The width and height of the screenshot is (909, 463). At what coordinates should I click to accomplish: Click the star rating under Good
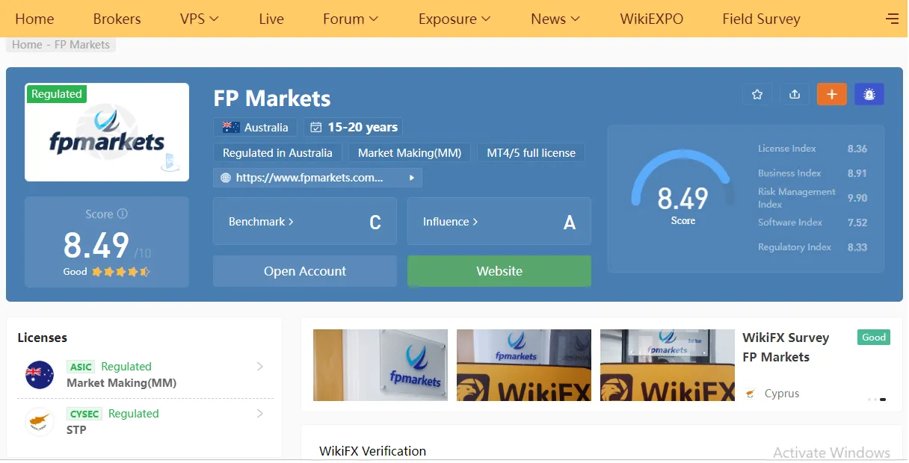pyautogui.click(x=120, y=272)
